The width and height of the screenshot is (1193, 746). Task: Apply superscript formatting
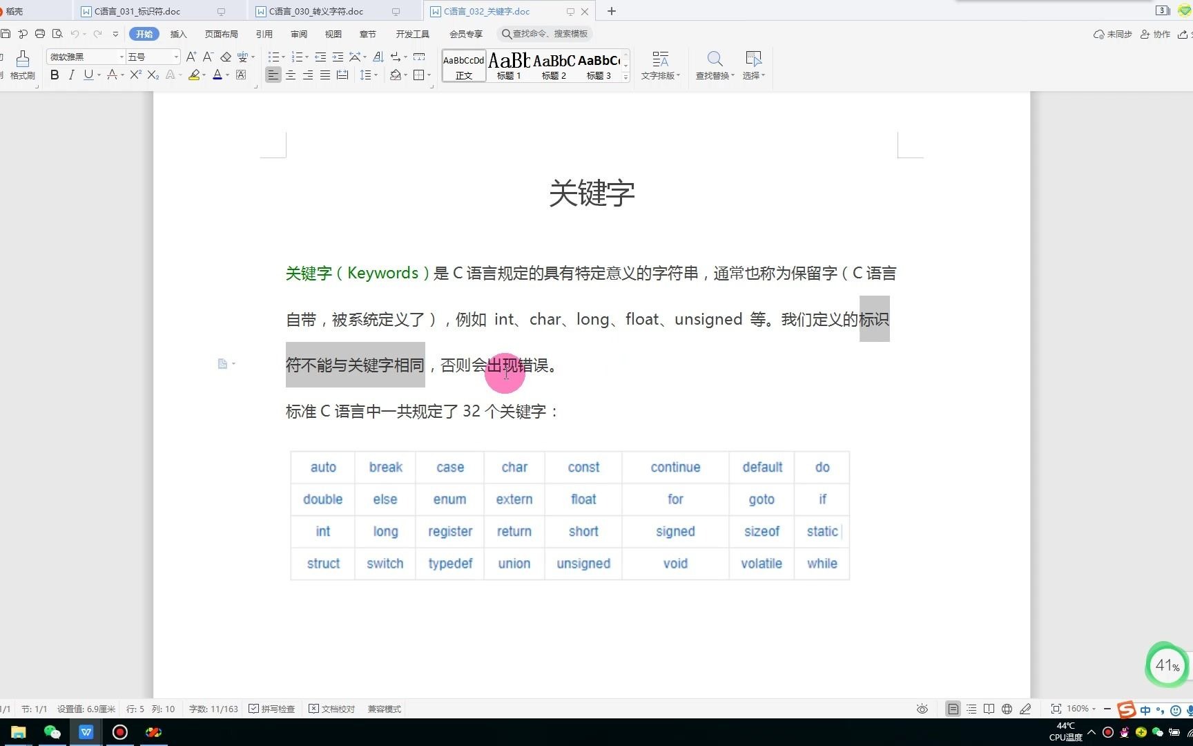tap(135, 75)
